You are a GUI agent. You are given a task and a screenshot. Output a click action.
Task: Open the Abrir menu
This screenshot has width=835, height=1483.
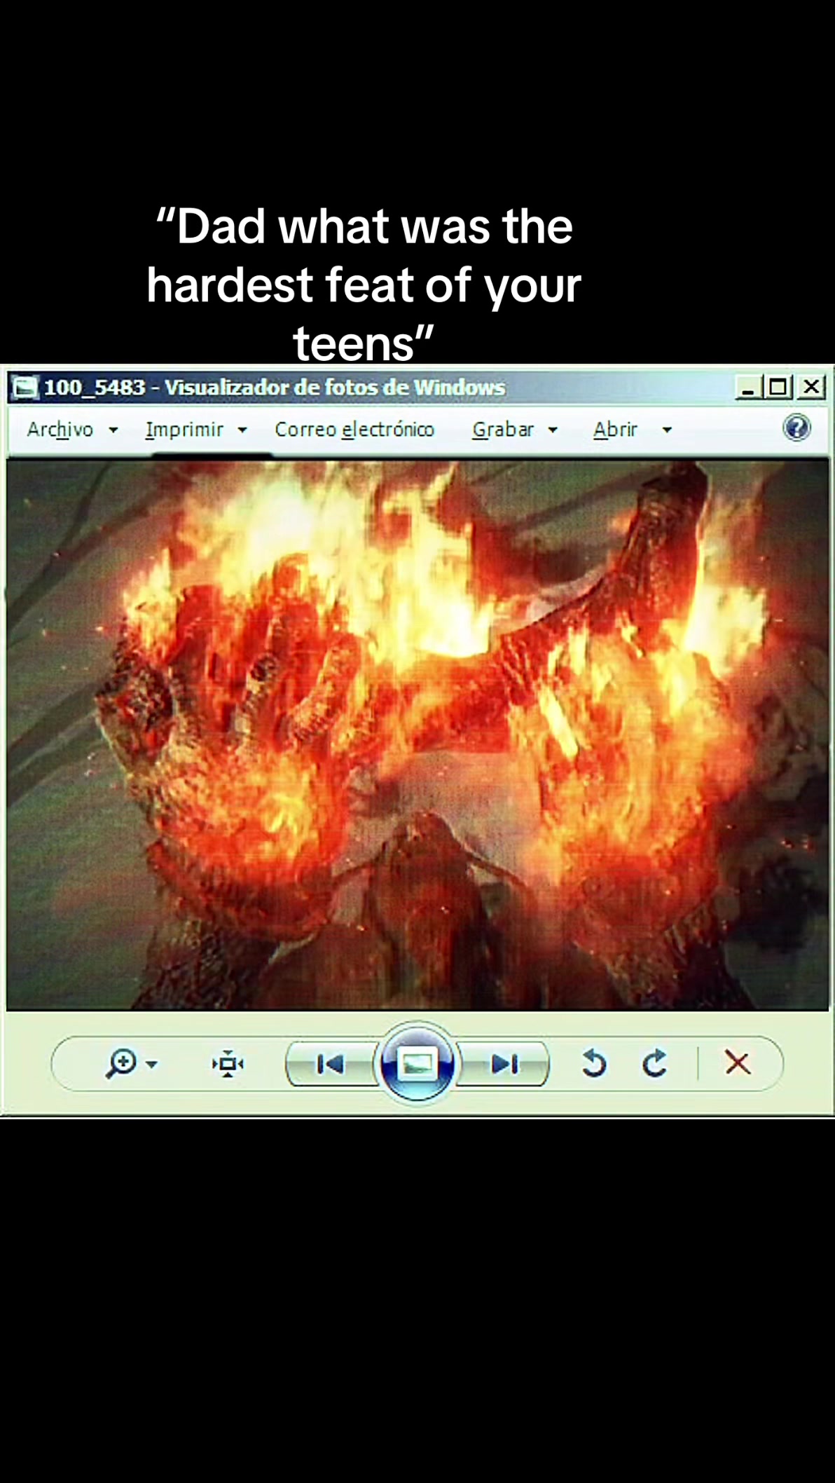615,429
